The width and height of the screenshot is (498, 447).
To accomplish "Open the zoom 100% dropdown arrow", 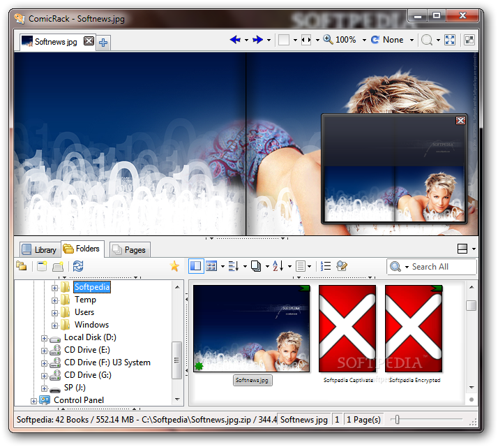I will tap(364, 40).
